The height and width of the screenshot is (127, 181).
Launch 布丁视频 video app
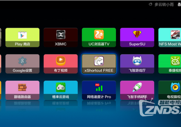61,64
